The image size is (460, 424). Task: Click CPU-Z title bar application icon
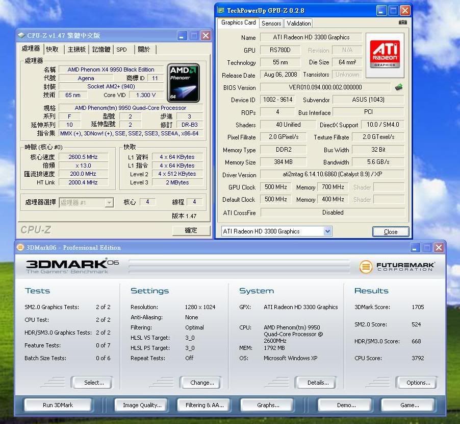click(x=21, y=36)
